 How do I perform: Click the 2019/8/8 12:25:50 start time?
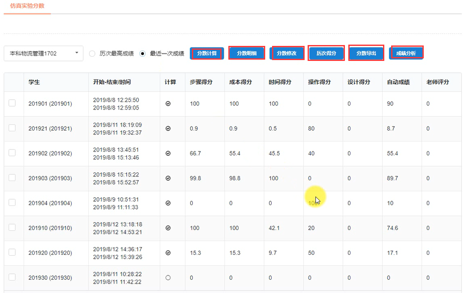coord(116,100)
